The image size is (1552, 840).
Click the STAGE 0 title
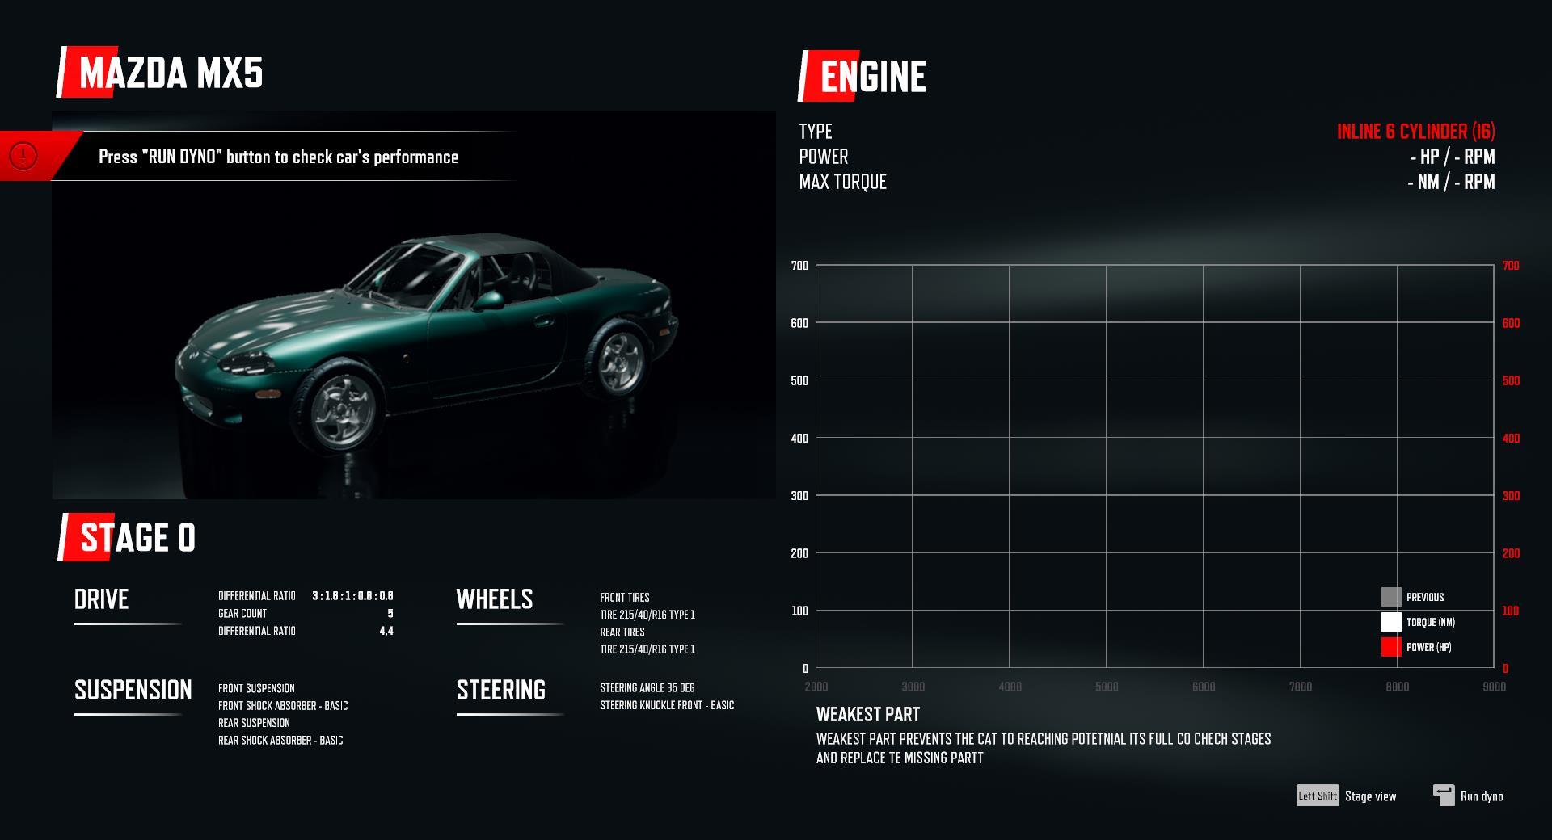(137, 538)
